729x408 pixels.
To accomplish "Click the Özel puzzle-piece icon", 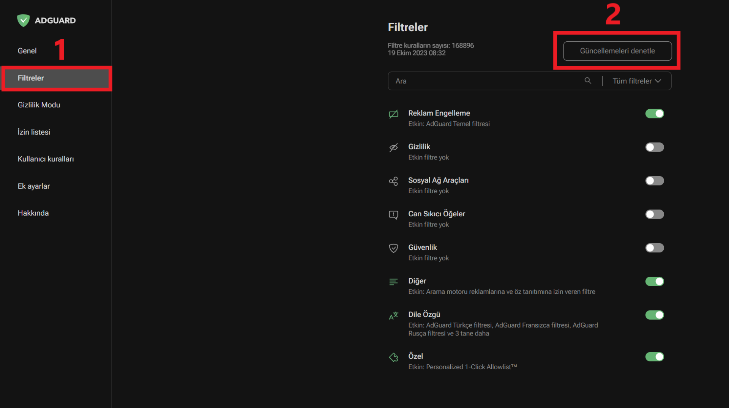I will point(393,357).
